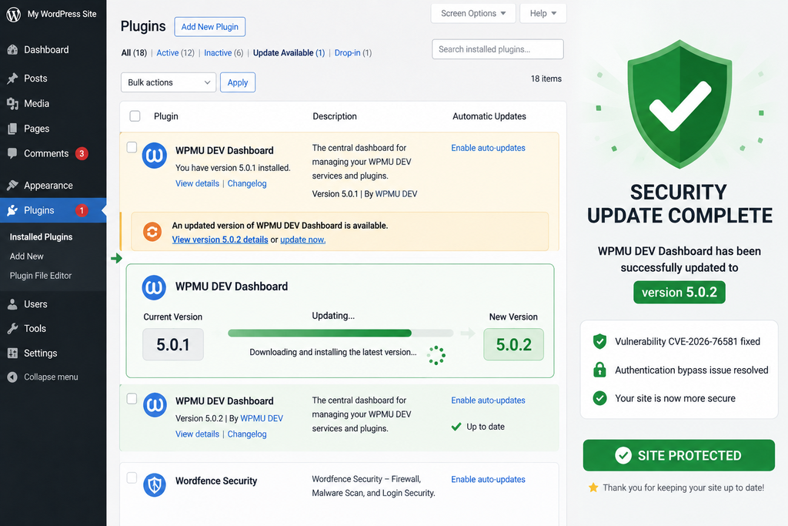Click lock icon beside Authentication bypass
Image resolution: width=788 pixels, height=526 pixels.
tap(599, 370)
